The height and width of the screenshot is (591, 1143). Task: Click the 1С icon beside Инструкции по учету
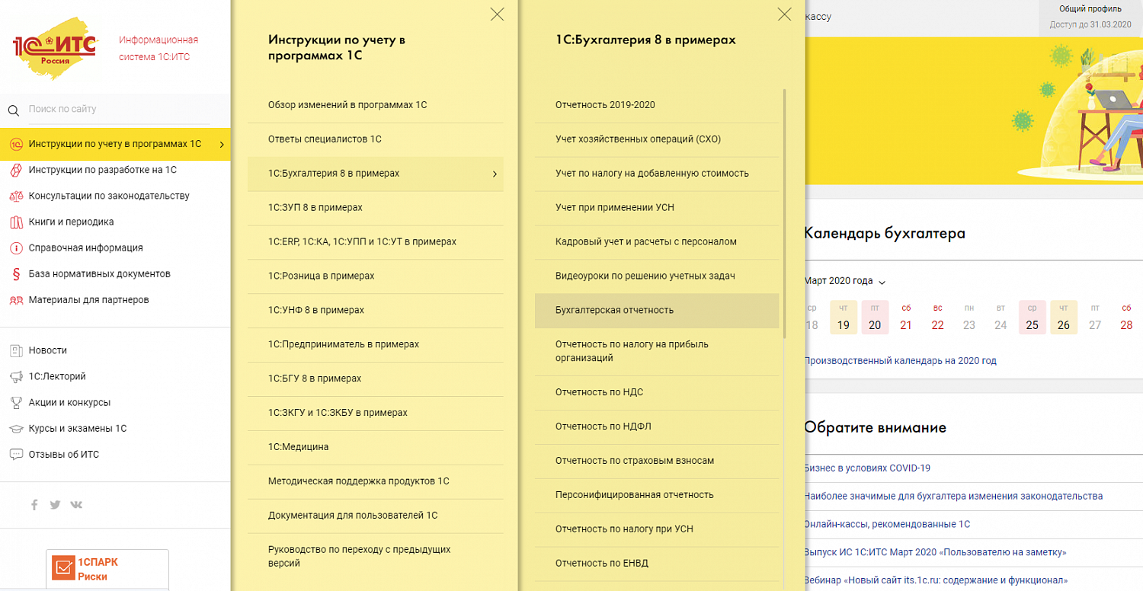point(15,144)
